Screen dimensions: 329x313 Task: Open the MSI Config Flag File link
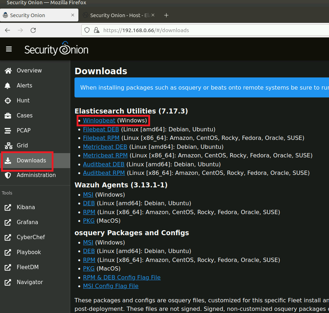click(x=110, y=286)
